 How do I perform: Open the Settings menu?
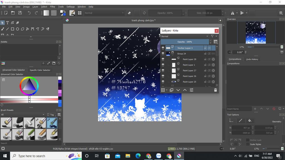click(x=70, y=7)
